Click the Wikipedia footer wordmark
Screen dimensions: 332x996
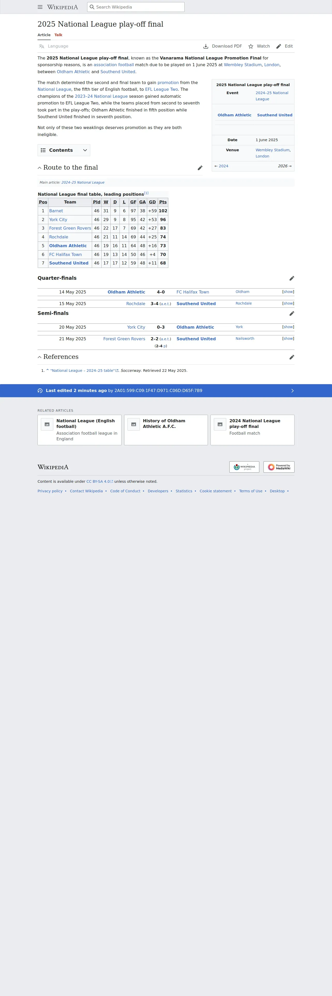point(53,467)
